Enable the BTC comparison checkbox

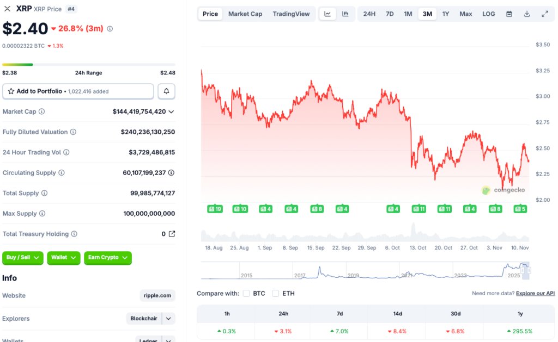tap(246, 293)
